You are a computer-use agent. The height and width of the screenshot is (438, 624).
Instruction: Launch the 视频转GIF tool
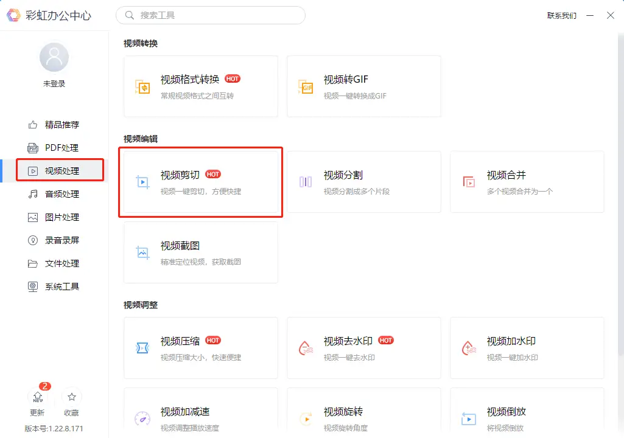[363, 86]
